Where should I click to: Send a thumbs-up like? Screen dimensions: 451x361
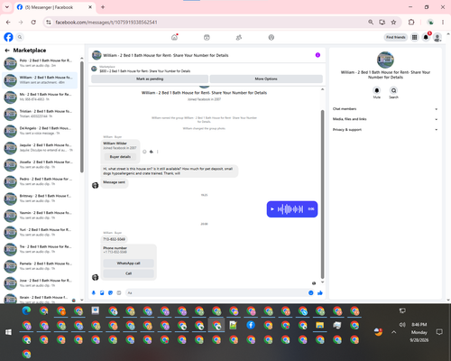(x=320, y=292)
